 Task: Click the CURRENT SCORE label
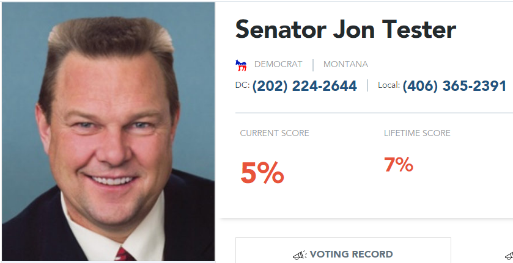pos(275,133)
